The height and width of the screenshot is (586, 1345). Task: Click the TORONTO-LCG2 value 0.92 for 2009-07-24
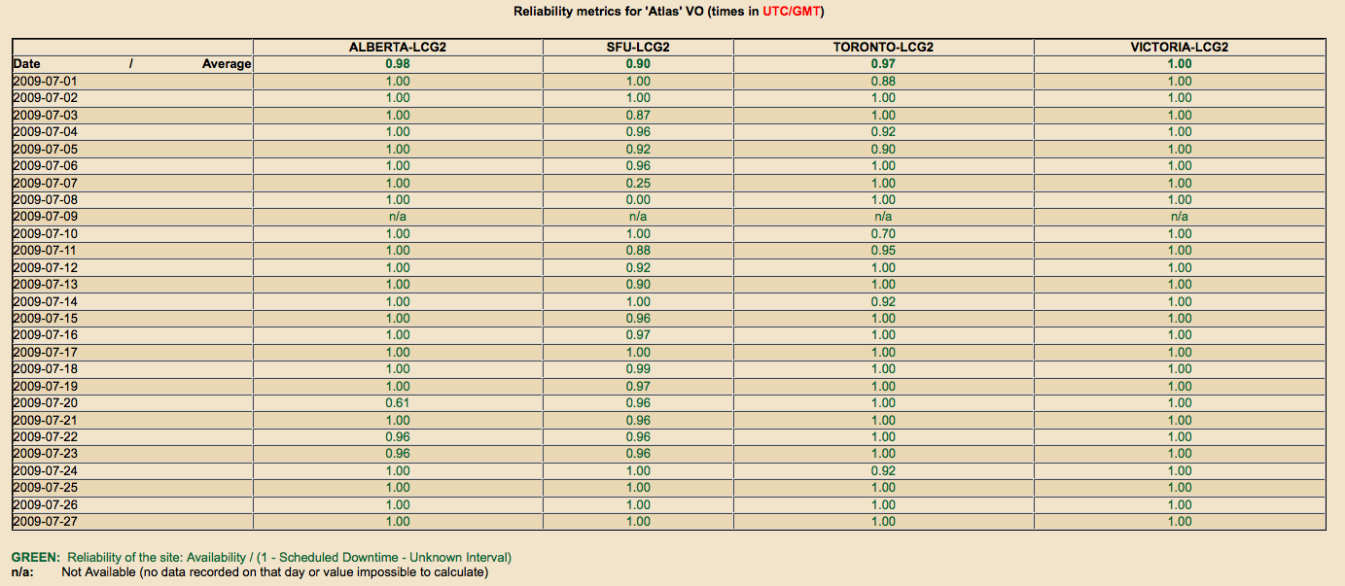883,470
